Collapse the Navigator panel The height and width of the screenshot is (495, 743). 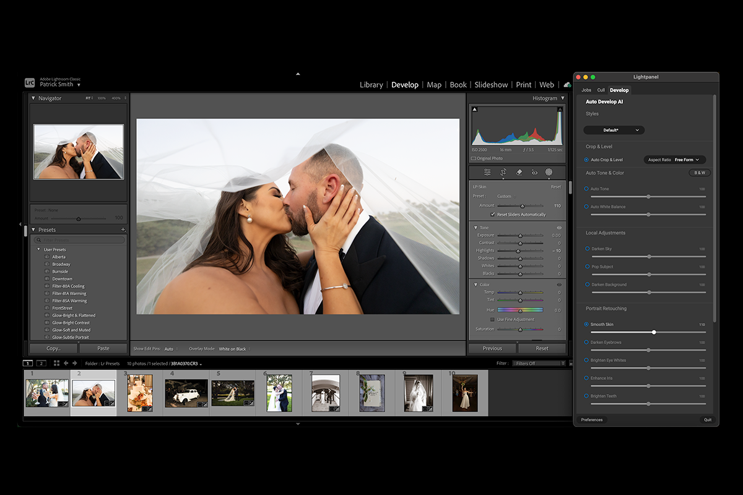tap(33, 98)
